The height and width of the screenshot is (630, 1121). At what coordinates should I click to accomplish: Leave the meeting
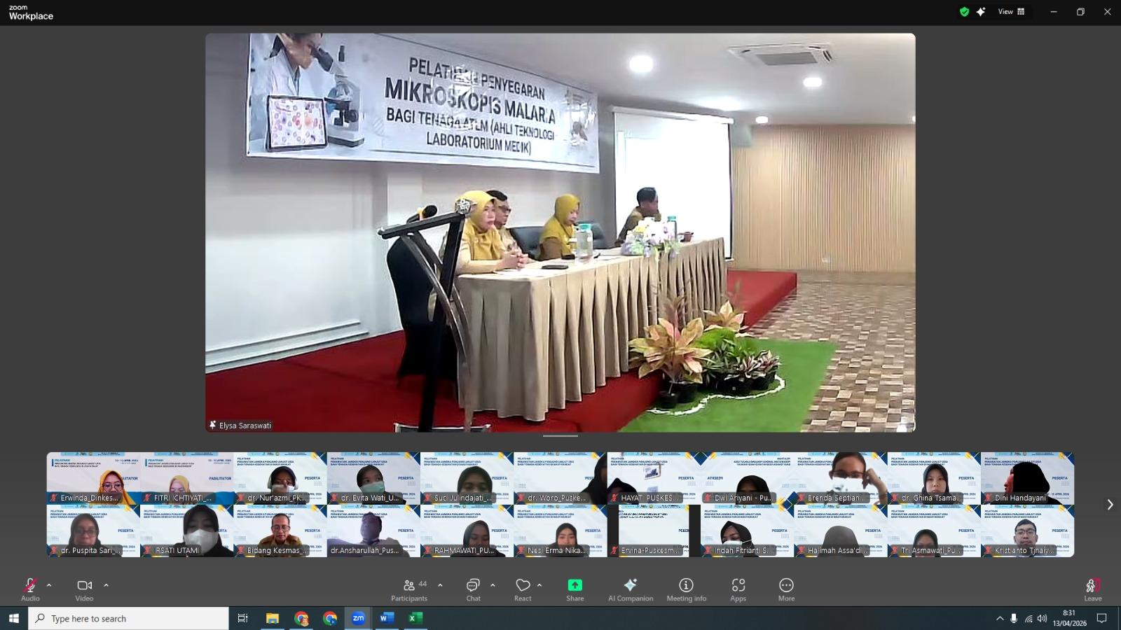pyautogui.click(x=1092, y=589)
